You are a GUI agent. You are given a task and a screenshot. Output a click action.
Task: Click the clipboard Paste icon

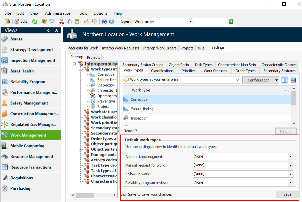pyautogui.click(x=77, y=21)
